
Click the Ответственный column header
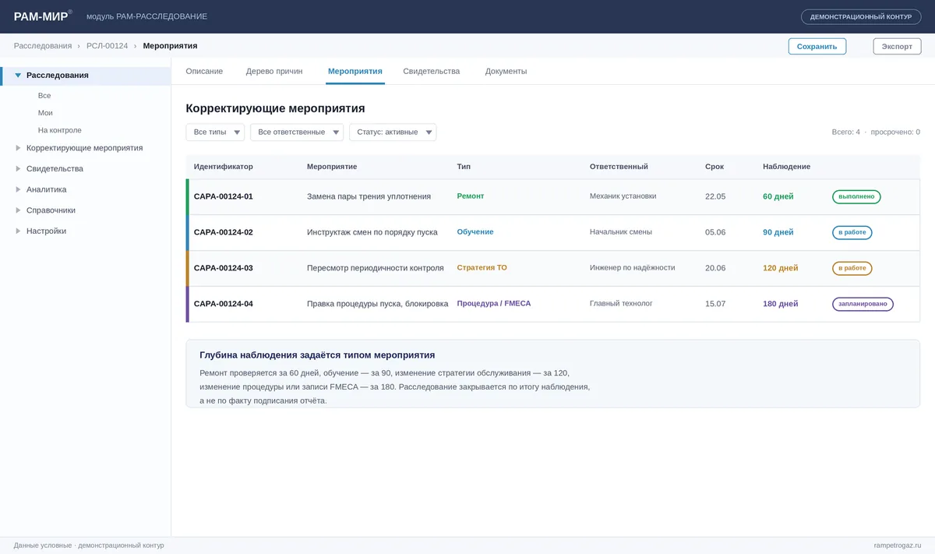619,167
